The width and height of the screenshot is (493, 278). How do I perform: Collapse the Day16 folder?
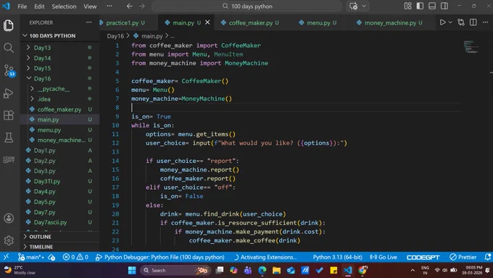60,78
